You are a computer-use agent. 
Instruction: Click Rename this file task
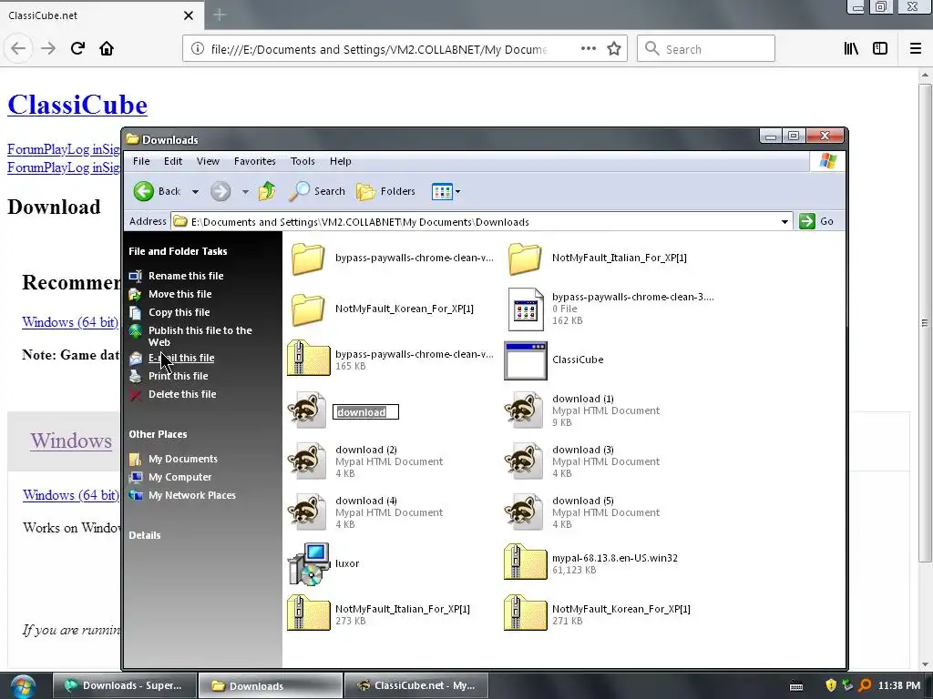(186, 276)
